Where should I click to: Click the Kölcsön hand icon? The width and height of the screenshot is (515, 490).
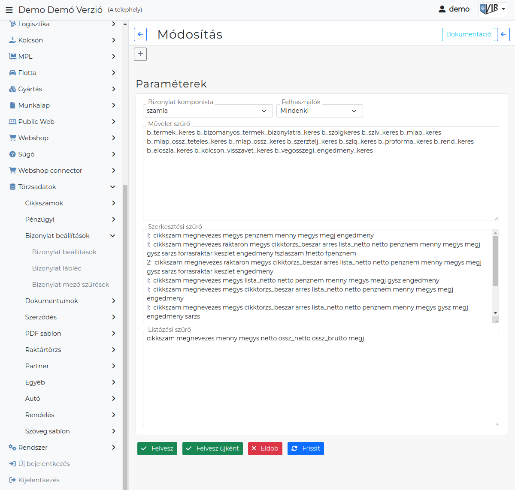(x=12, y=40)
